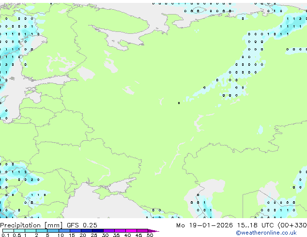Screen dimensions: 307x237
Task: Click the '0.5' legend scale label
Action: (16, 235)
